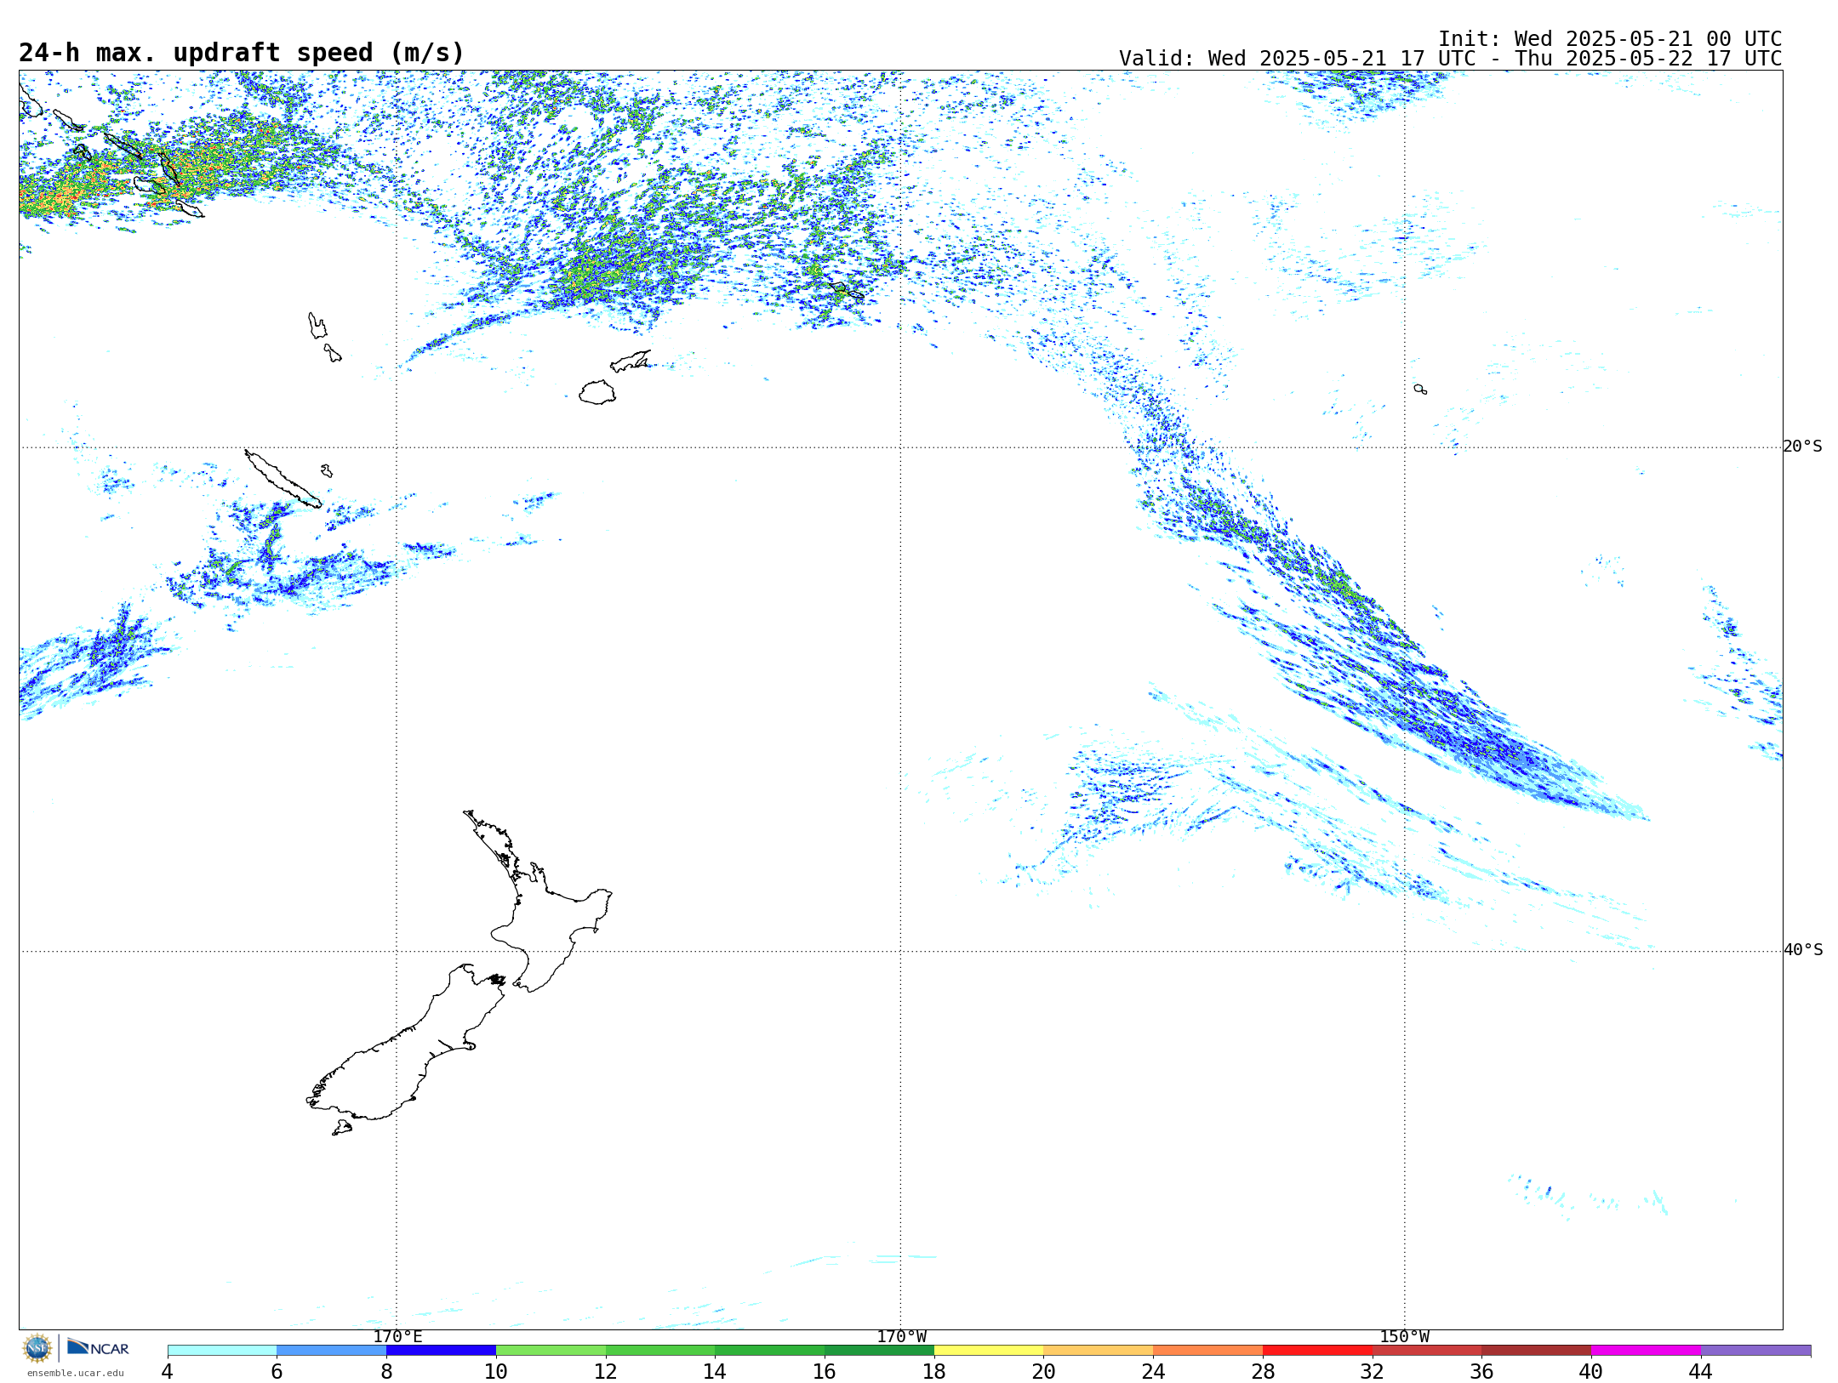Pick the dark red 36-40 colorbar segment
The width and height of the screenshot is (1838, 1383).
[1537, 1350]
